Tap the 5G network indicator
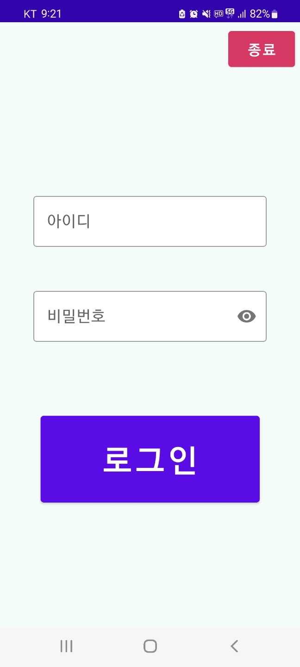This screenshot has height=667, width=300. point(230,13)
